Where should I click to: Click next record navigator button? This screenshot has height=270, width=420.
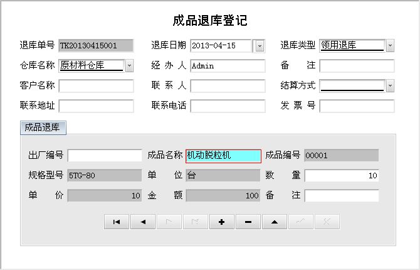coord(169,222)
